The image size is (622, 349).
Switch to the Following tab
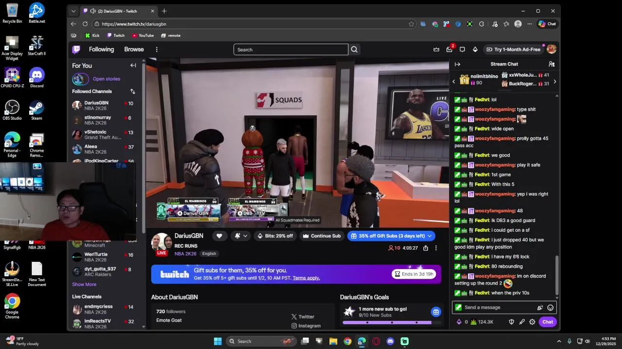coord(101,49)
